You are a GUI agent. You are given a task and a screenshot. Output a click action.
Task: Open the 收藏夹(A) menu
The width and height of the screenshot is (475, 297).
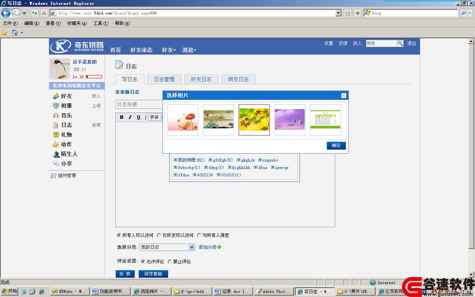[77, 23]
